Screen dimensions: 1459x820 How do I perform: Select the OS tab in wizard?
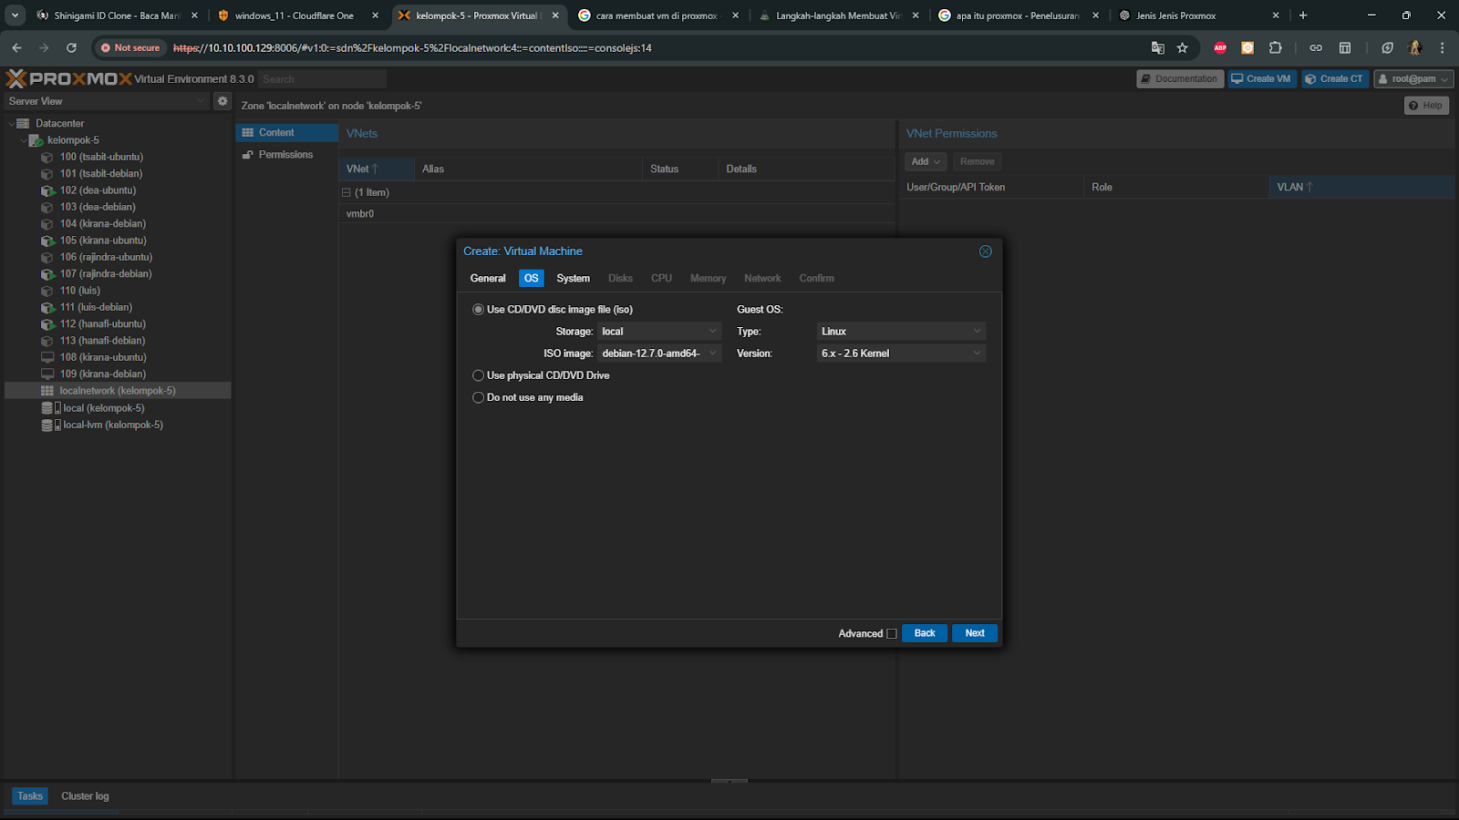532,279
